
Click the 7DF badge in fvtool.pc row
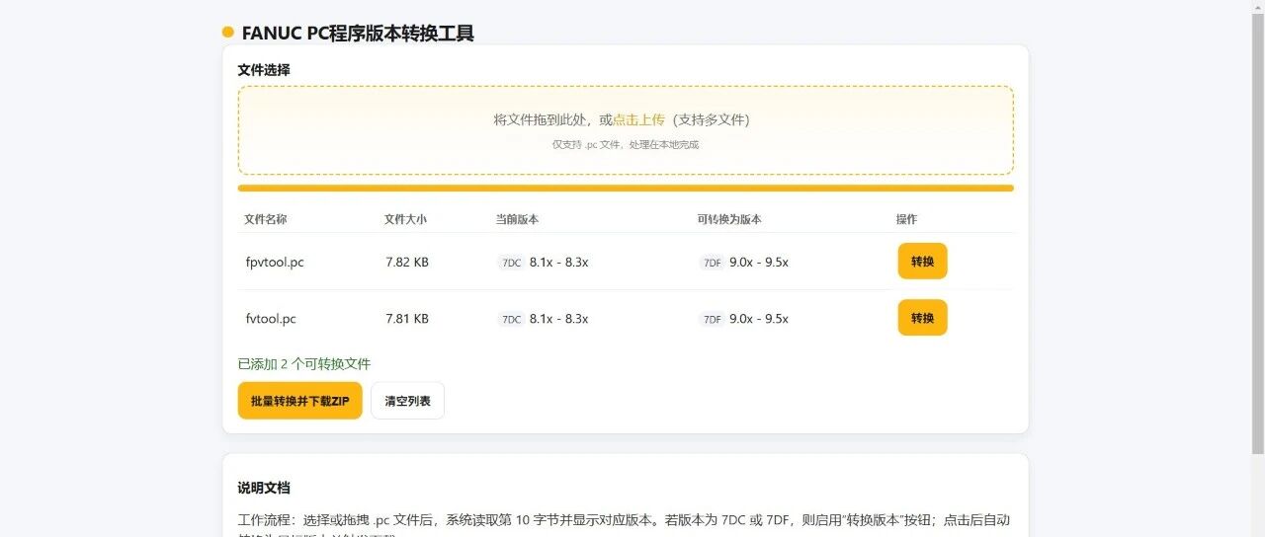pos(712,319)
